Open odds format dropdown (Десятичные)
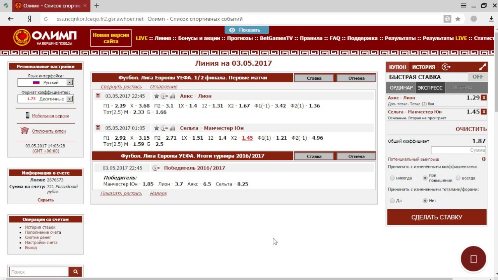 [46, 99]
